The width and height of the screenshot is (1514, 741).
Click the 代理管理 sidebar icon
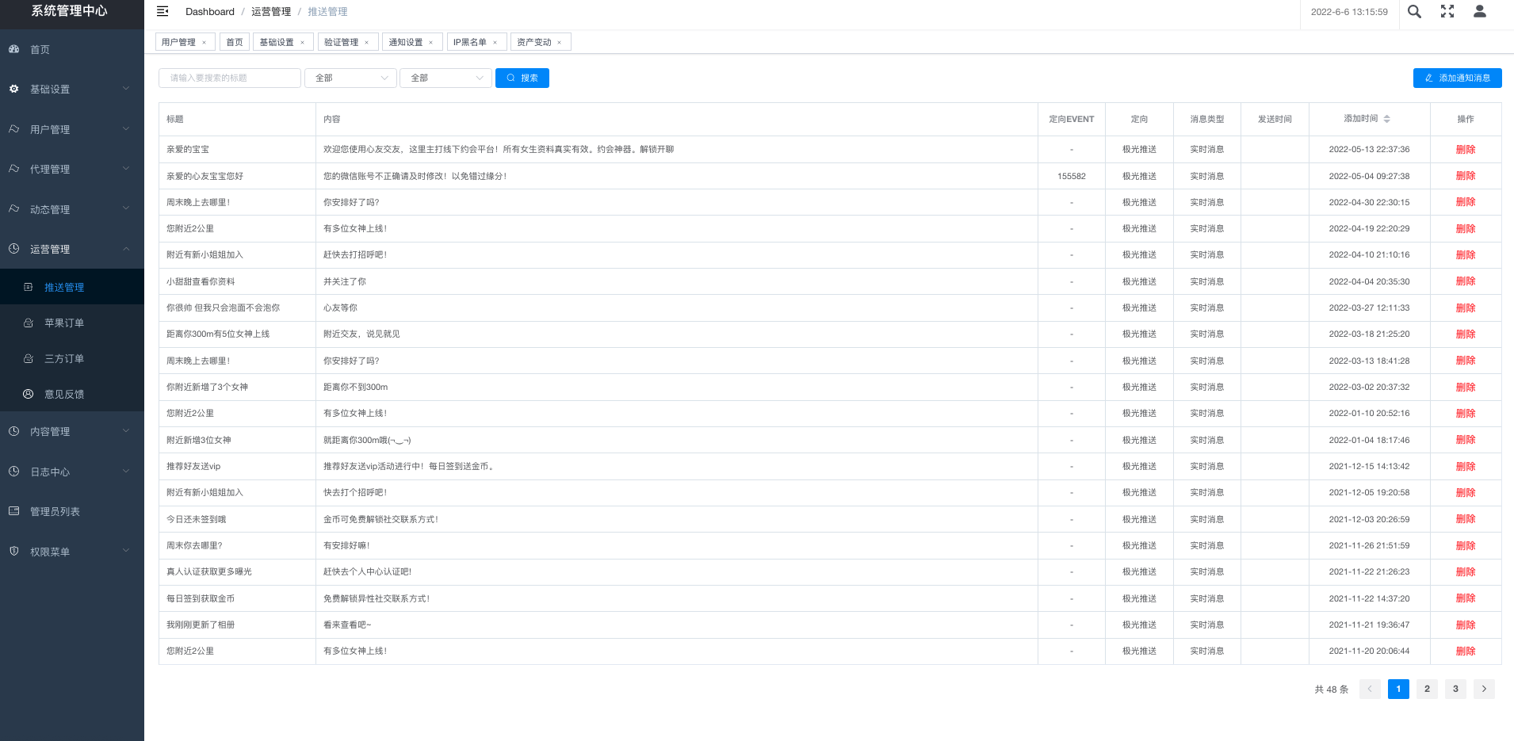(14, 169)
